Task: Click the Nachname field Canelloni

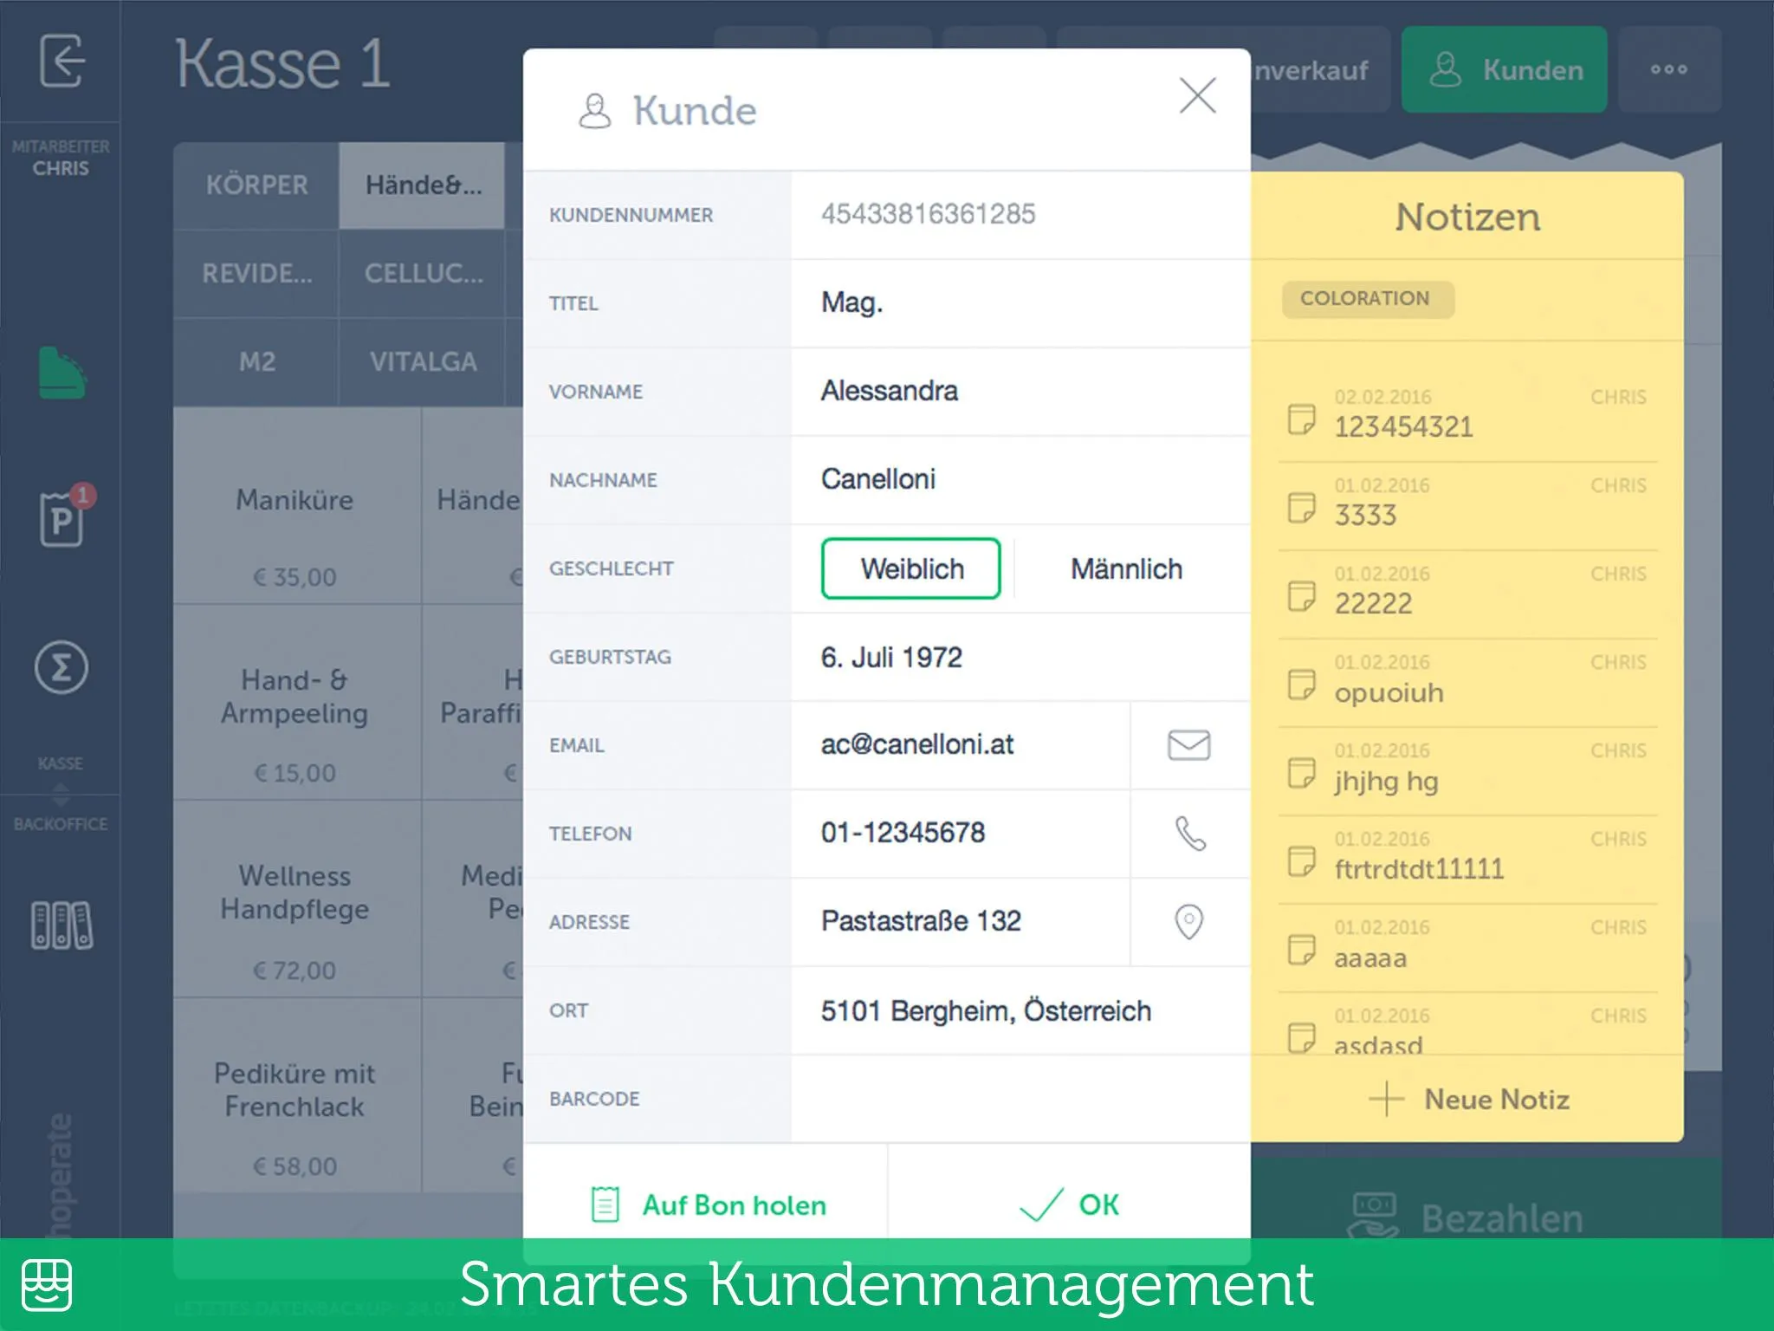Action: pos(1020,480)
